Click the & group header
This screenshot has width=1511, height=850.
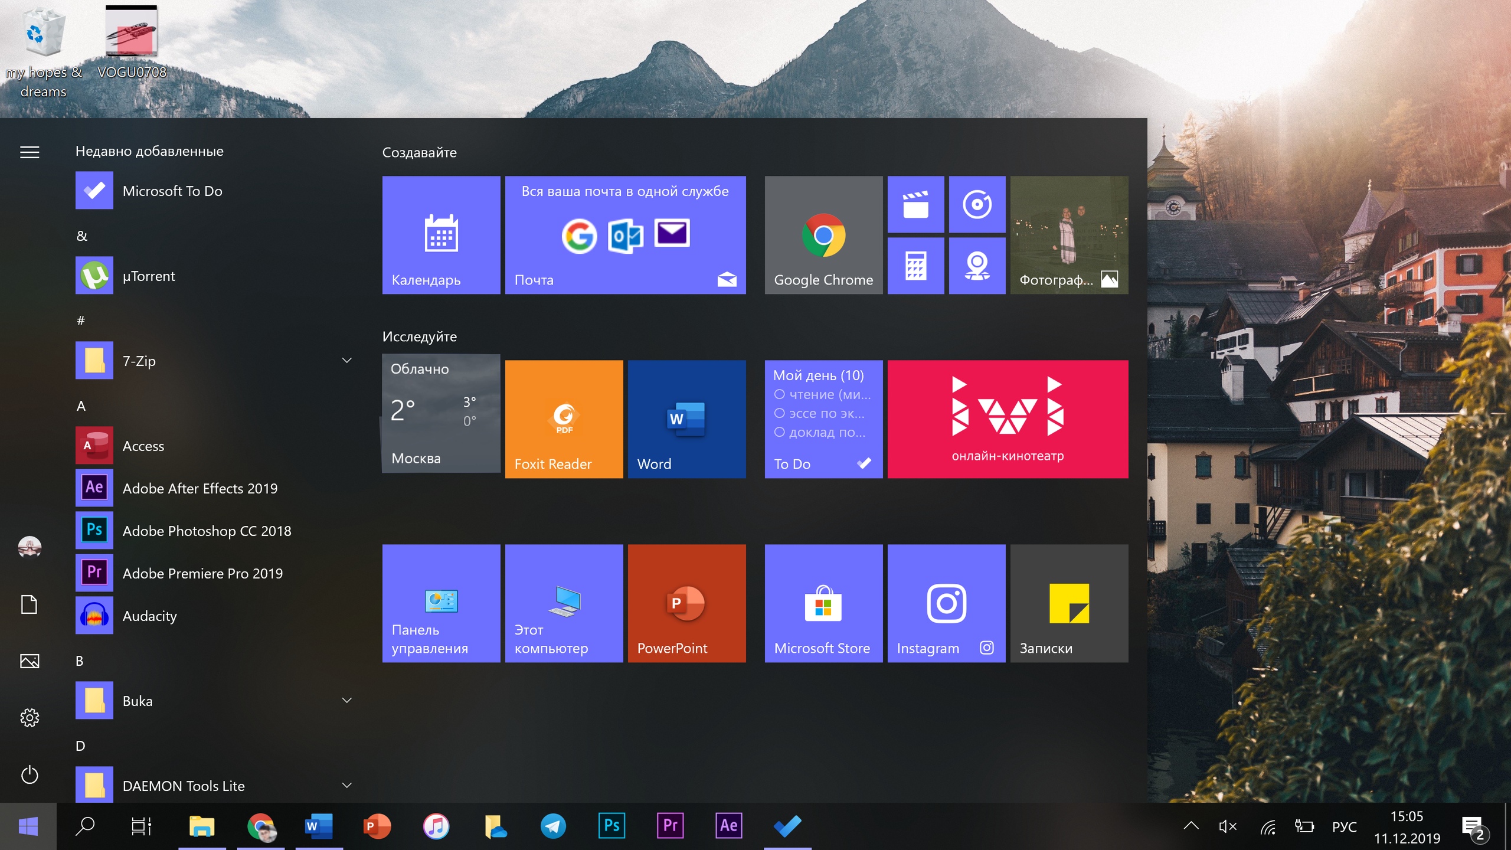tap(82, 236)
